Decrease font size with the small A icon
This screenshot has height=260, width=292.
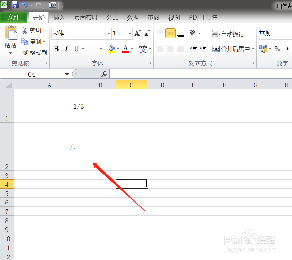[147, 33]
